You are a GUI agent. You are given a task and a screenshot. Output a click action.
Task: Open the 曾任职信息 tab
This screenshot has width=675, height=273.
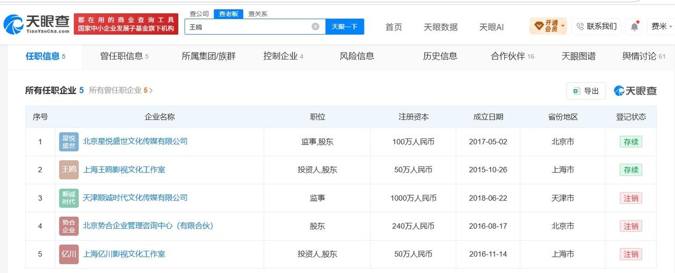point(124,56)
